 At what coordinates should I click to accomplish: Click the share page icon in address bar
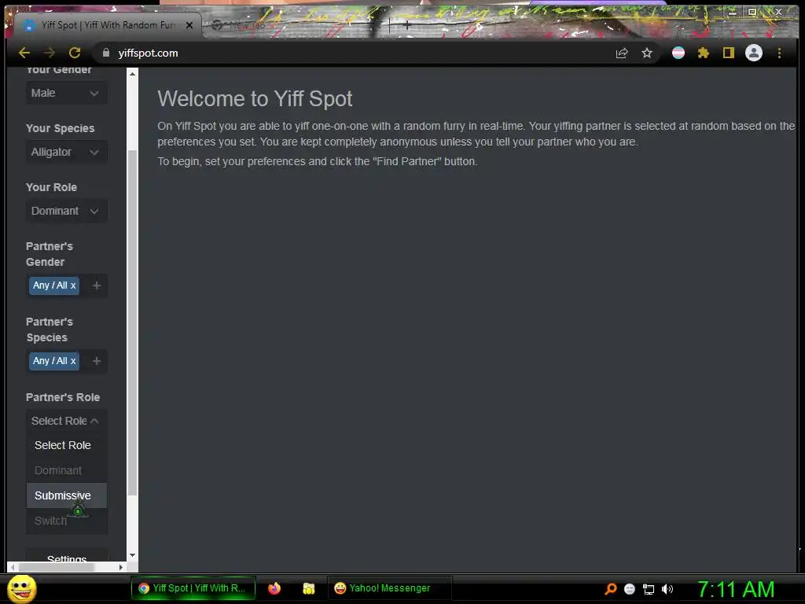(622, 53)
